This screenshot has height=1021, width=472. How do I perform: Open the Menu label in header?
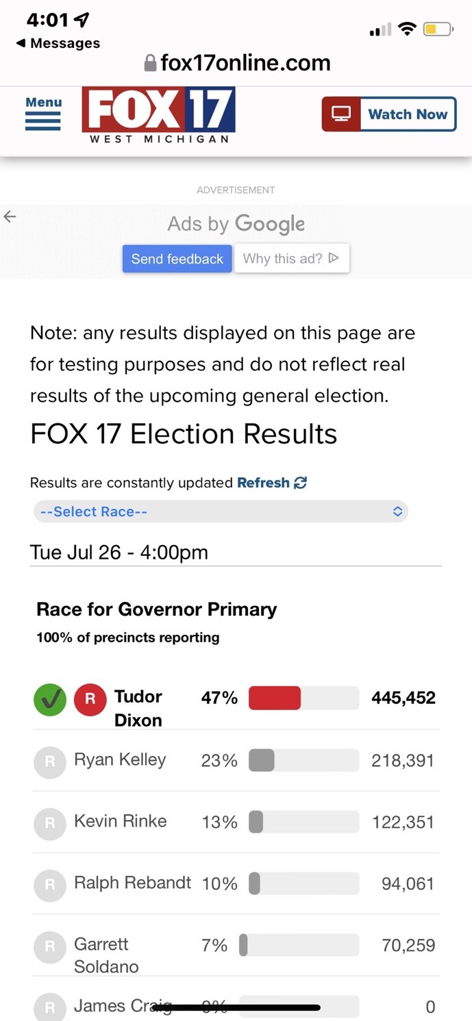(43, 102)
